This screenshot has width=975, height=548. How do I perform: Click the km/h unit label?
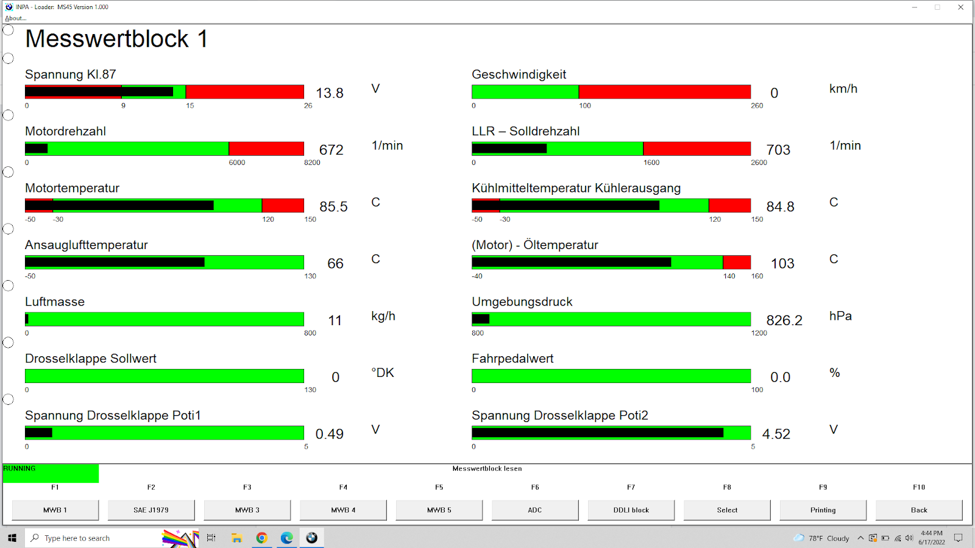pos(843,89)
